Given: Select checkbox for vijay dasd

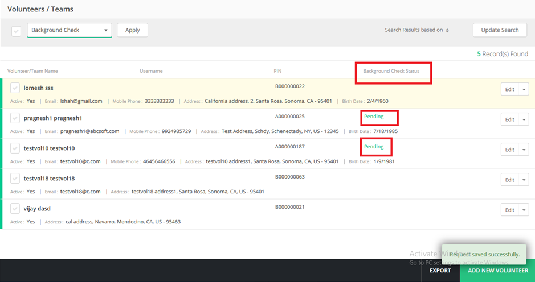Looking at the screenshot, I should tap(15, 209).
